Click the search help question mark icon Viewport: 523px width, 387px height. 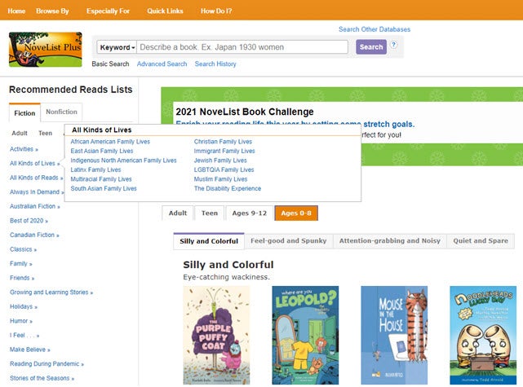click(x=393, y=45)
